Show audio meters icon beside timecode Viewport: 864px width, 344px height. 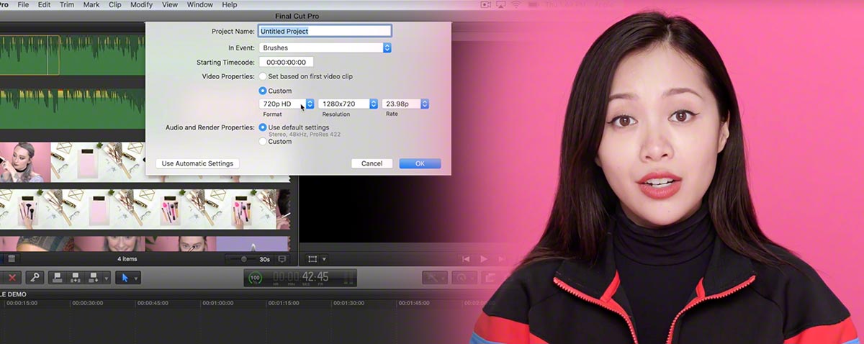[x=348, y=277]
